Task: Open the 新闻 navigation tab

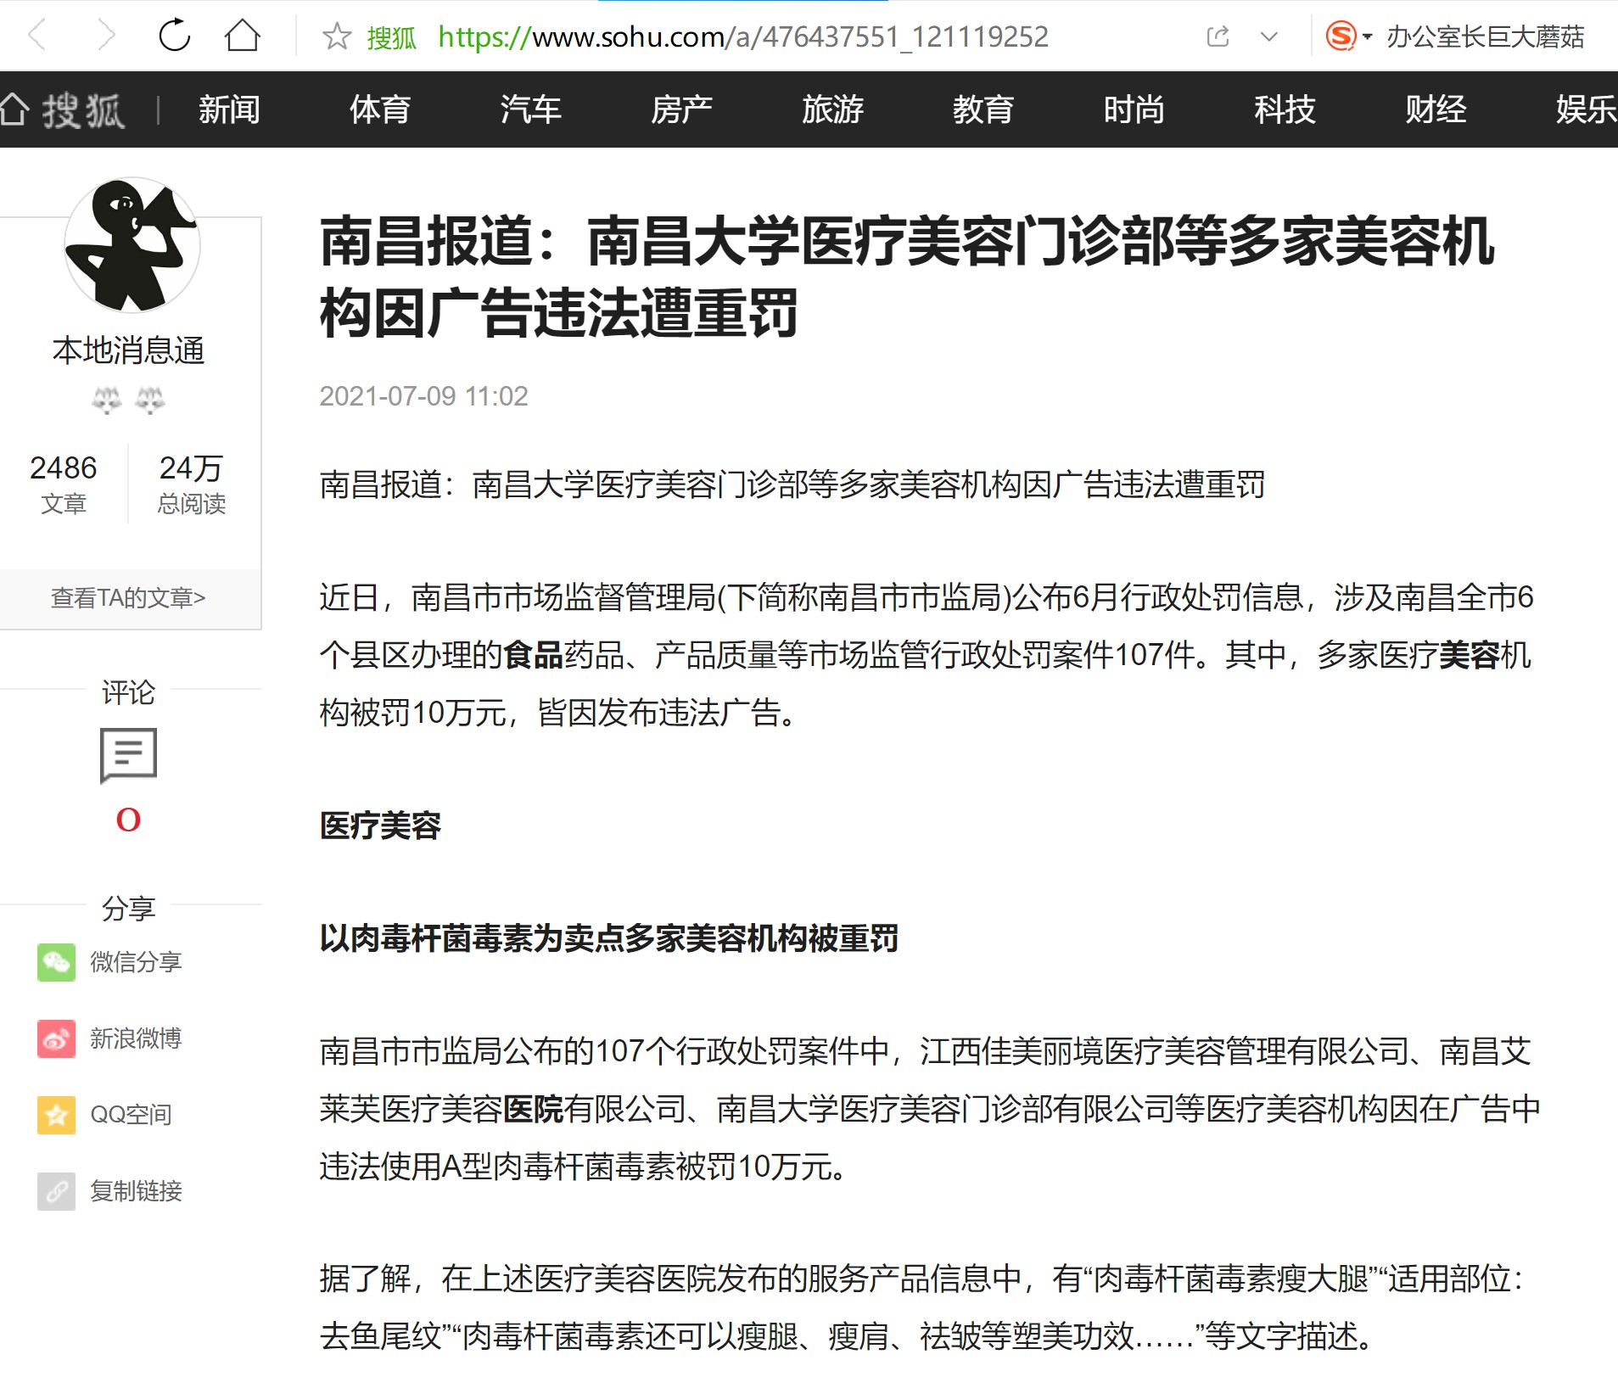Action: [229, 109]
